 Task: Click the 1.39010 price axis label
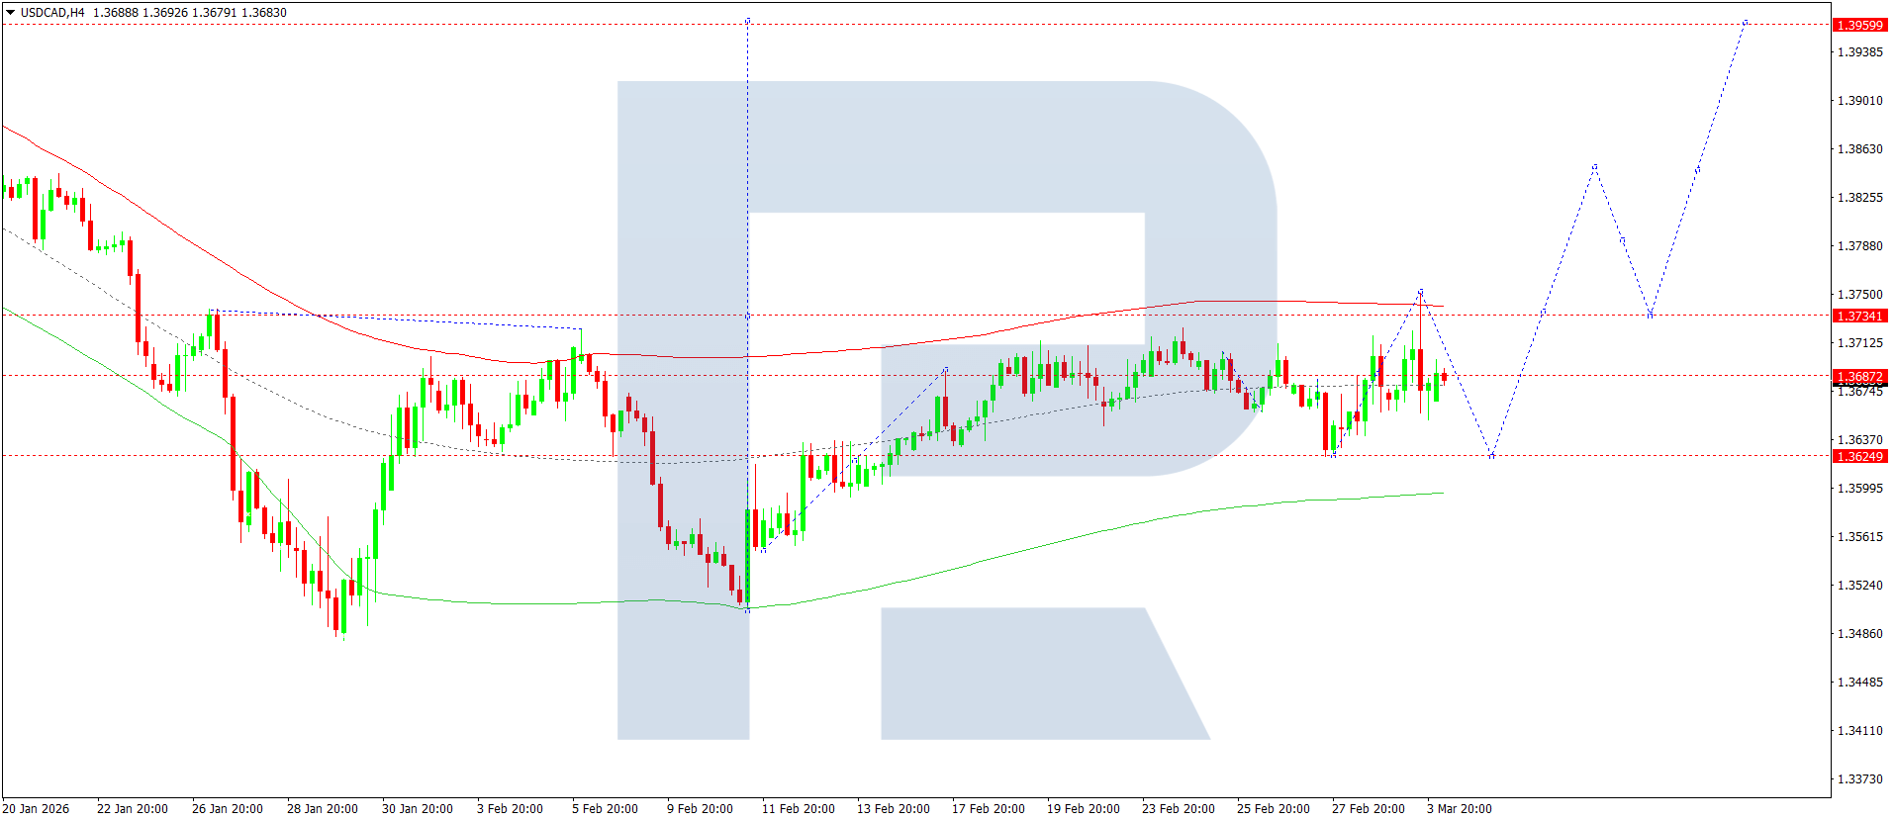[1859, 101]
